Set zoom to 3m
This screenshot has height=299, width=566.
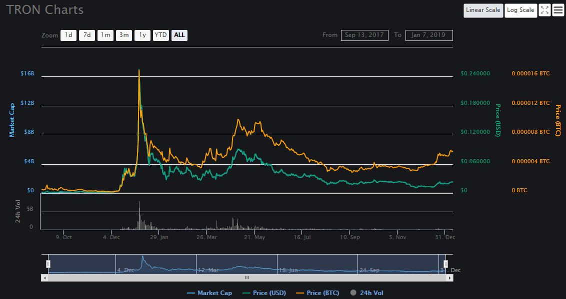click(124, 35)
